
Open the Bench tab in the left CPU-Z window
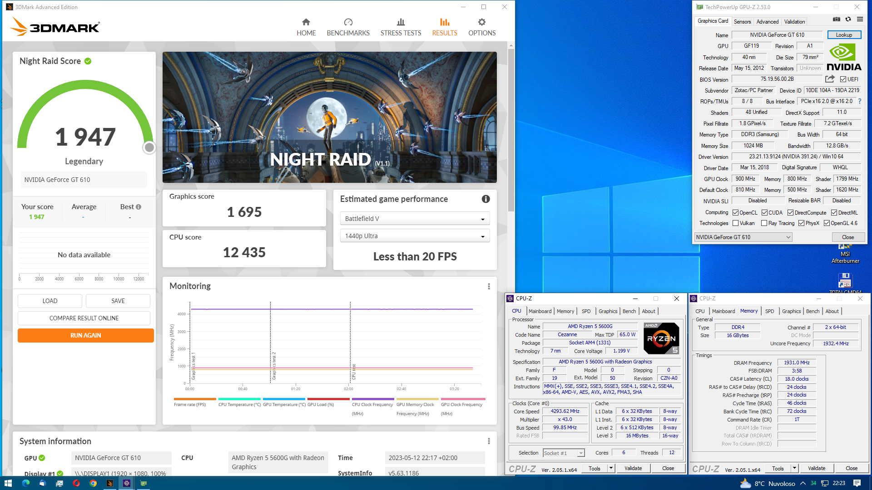pos(629,311)
